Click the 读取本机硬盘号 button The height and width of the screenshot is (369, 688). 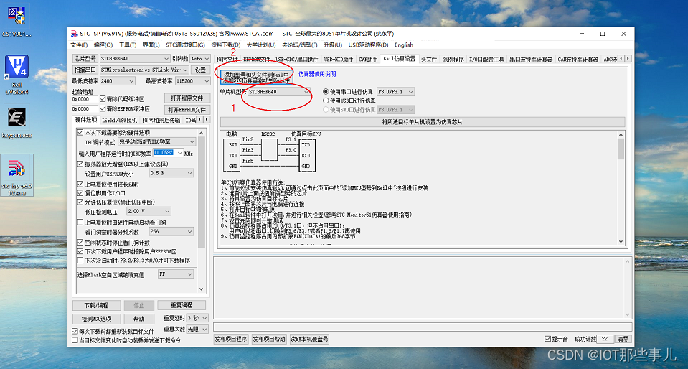click(309, 339)
